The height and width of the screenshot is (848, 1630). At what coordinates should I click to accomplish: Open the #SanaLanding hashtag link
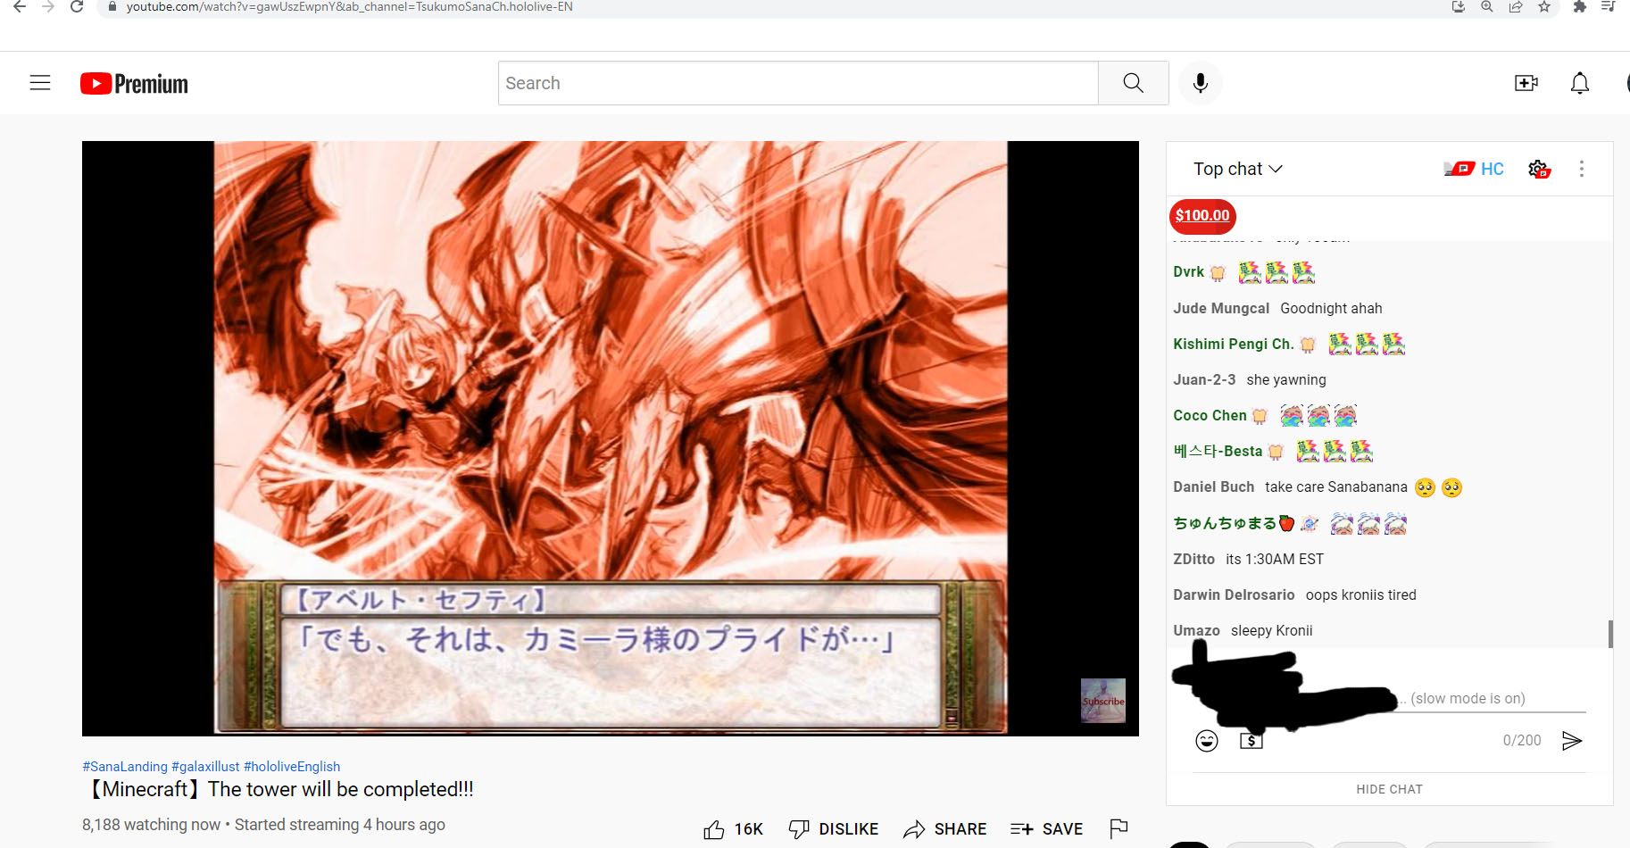point(125,767)
